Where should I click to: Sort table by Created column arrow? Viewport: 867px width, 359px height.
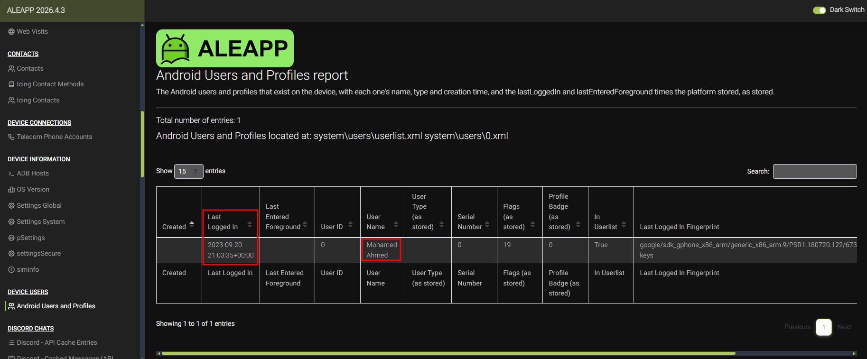click(192, 224)
